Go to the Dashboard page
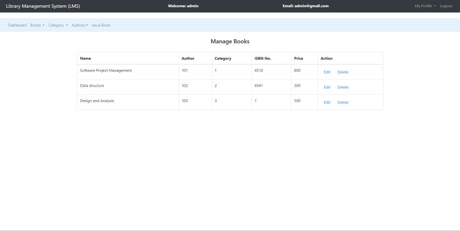 pos(17,25)
